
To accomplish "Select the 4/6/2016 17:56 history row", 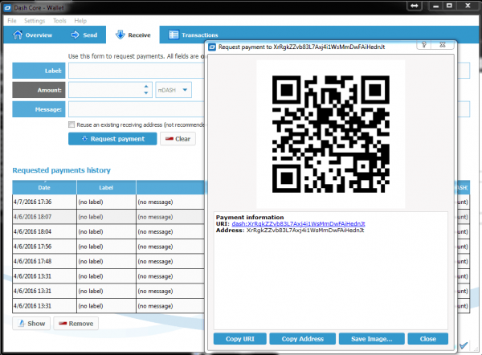I will (x=108, y=247).
